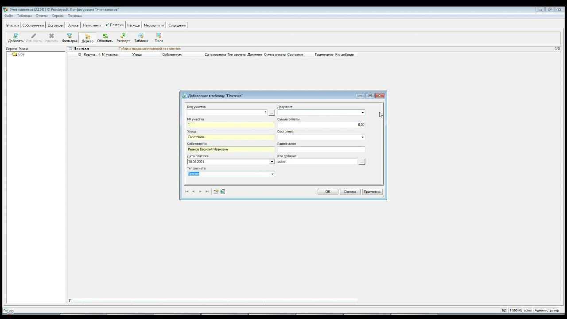Expand the Тип расчета dropdown
This screenshot has width=567, height=319.
point(272,174)
